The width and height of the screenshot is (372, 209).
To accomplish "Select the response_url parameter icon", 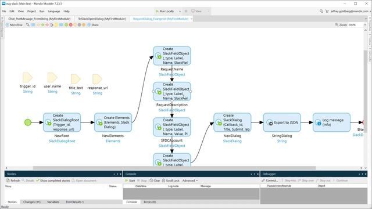I will click(97, 79).
